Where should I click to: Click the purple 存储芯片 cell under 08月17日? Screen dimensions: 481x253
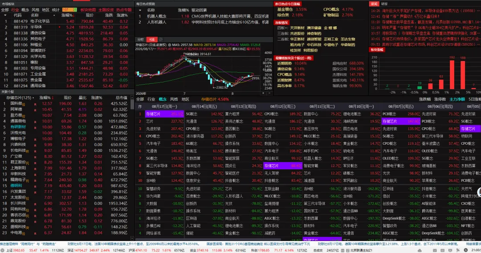point(164,114)
